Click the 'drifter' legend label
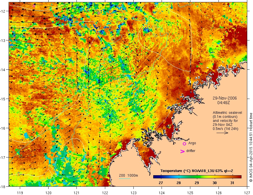 pos(191,151)
